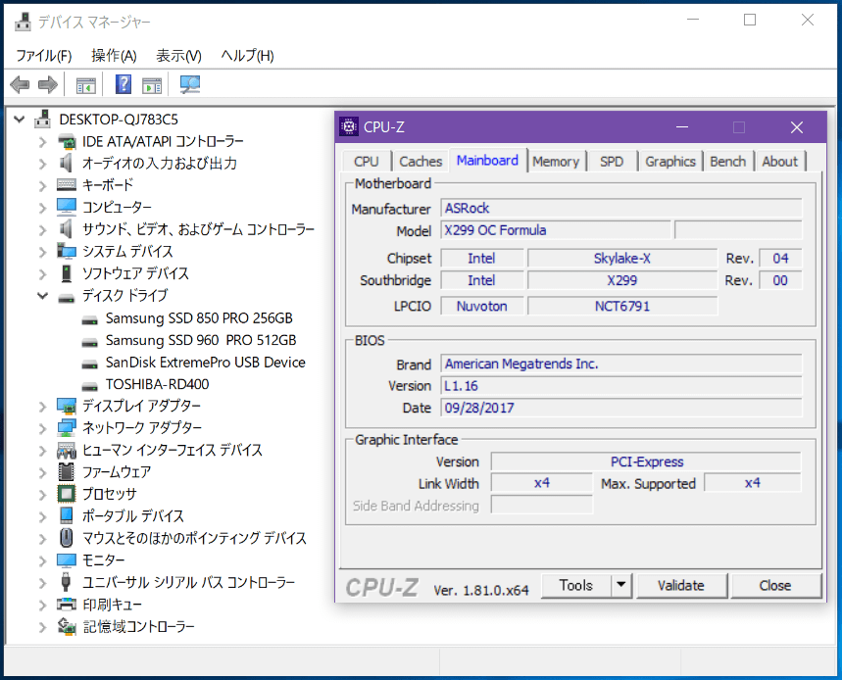Expand the ユニバーサル シリアル バス コントローラー node
The image size is (842, 680).
[42, 582]
